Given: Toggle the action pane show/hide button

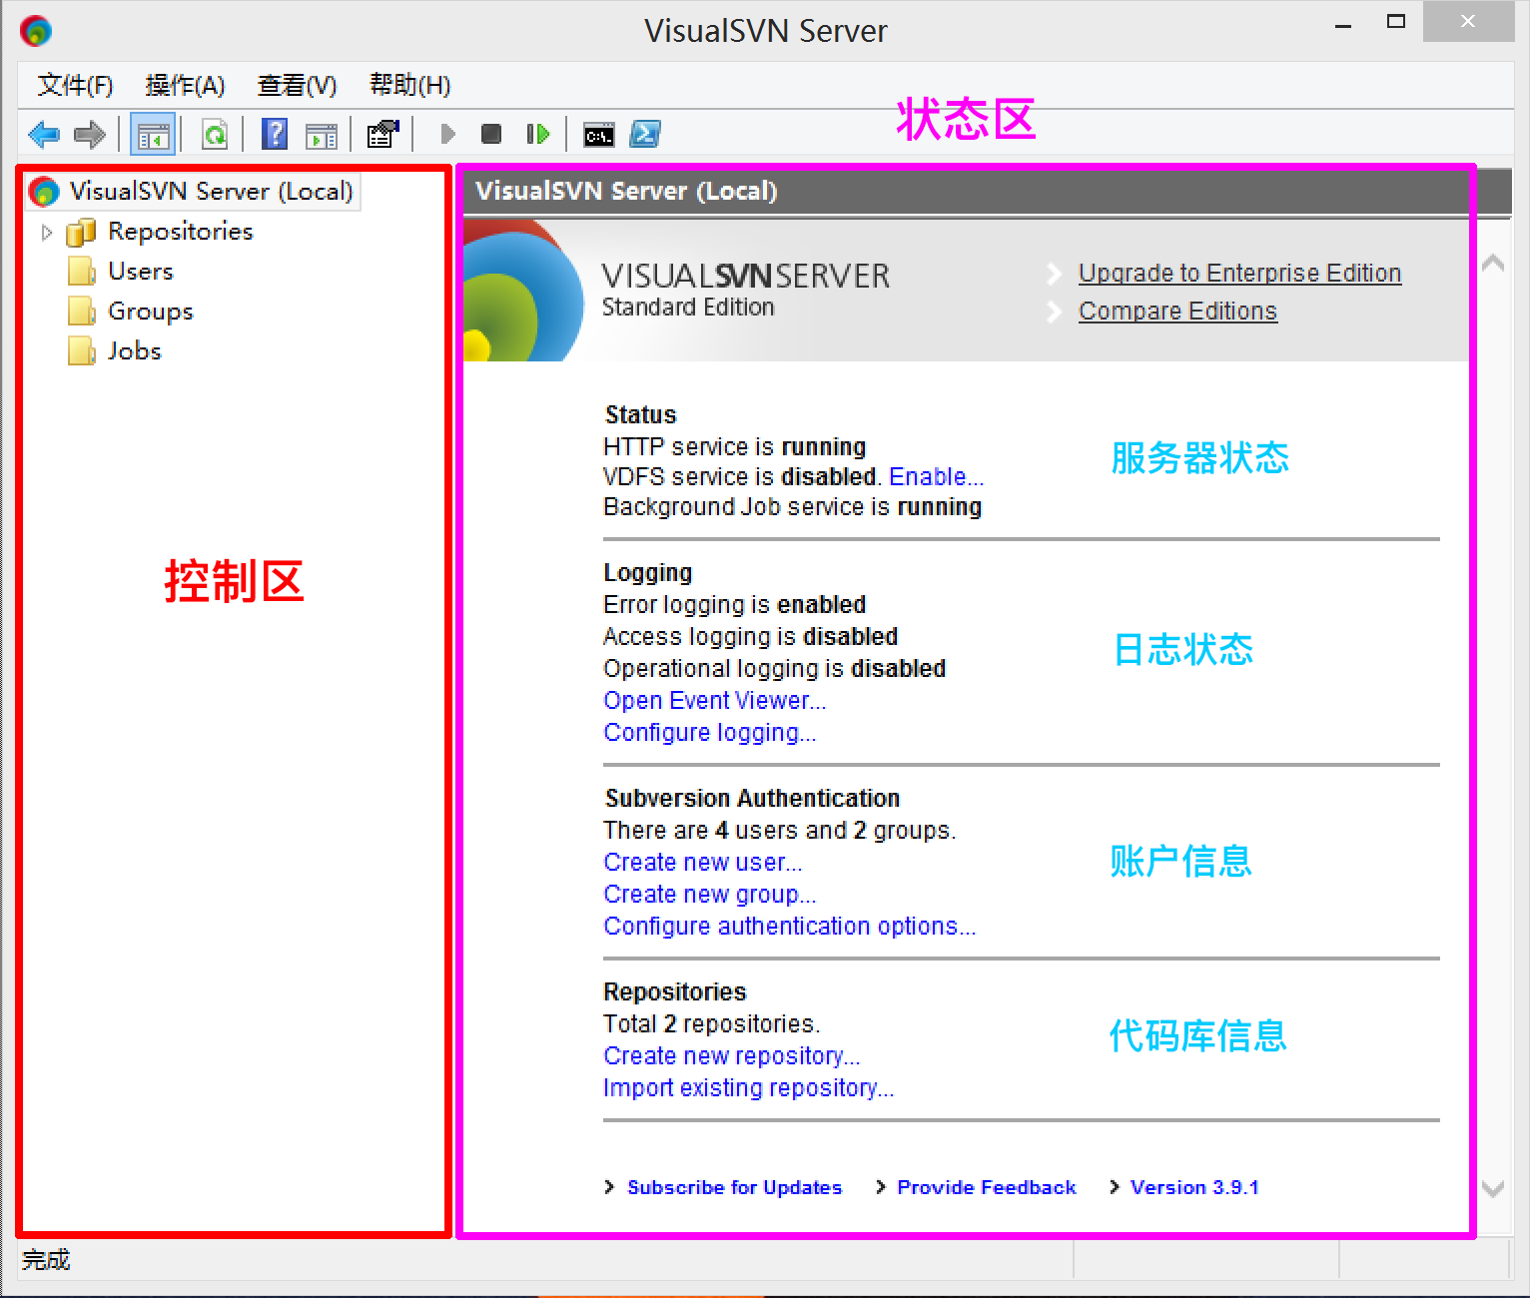Looking at the screenshot, I should tap(322, 135).
